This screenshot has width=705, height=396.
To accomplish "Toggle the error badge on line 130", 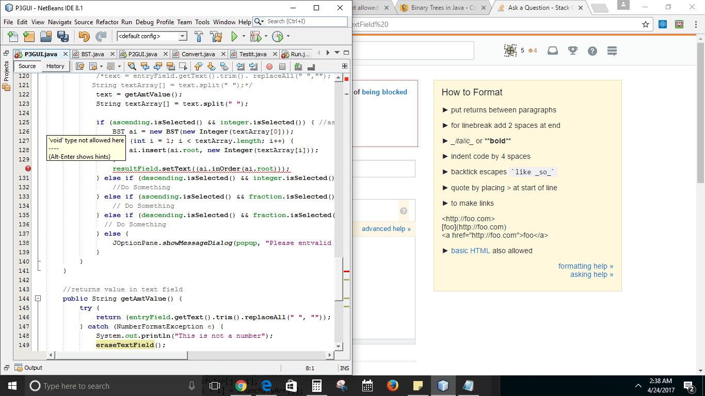I will pyautogui.click(x=28, y=168).
